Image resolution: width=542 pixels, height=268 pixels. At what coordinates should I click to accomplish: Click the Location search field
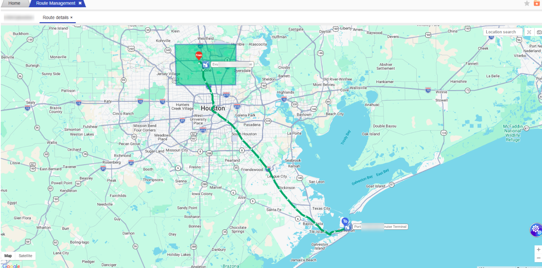(501, 32)
